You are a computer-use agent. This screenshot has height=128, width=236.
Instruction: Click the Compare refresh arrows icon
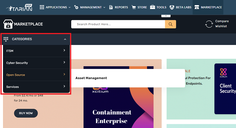tap(209, 24)
